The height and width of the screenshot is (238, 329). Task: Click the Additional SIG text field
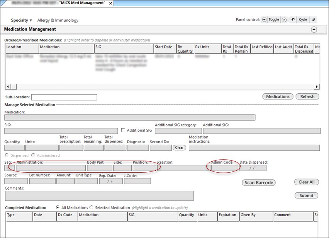[262, 131]
